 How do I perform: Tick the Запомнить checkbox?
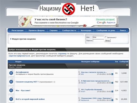point(106,37)
